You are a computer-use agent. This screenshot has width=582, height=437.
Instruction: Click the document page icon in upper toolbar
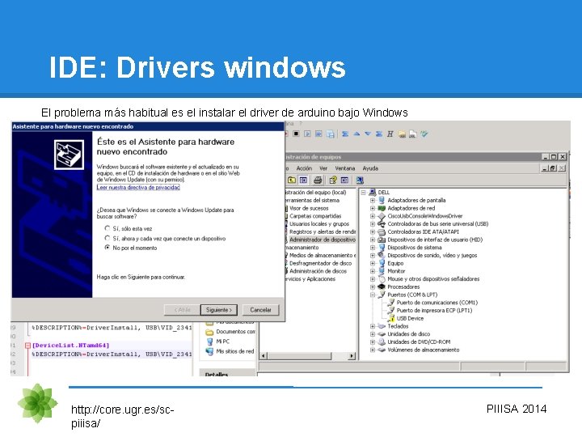pyautogui.click(x=413, y=134)
